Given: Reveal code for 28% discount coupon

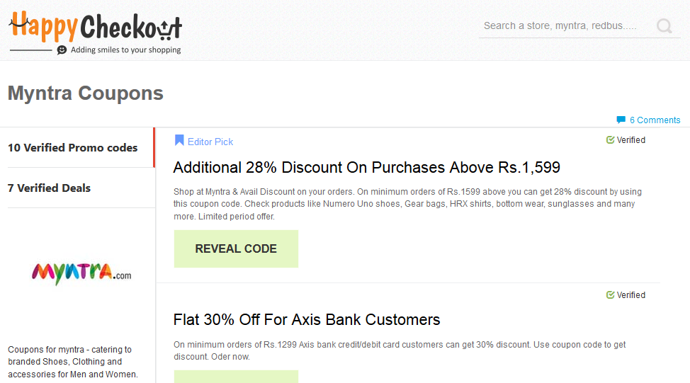Looking at the screenshot, I should 236,249.
